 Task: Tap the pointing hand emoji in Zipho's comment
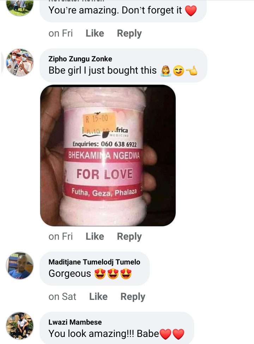point(192,71)
